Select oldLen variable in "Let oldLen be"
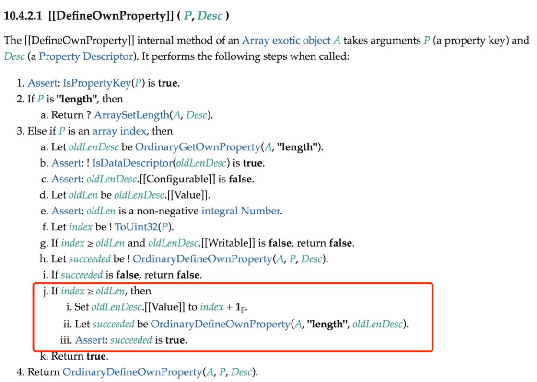The image size is (537, 382). [x=83, y=195]
